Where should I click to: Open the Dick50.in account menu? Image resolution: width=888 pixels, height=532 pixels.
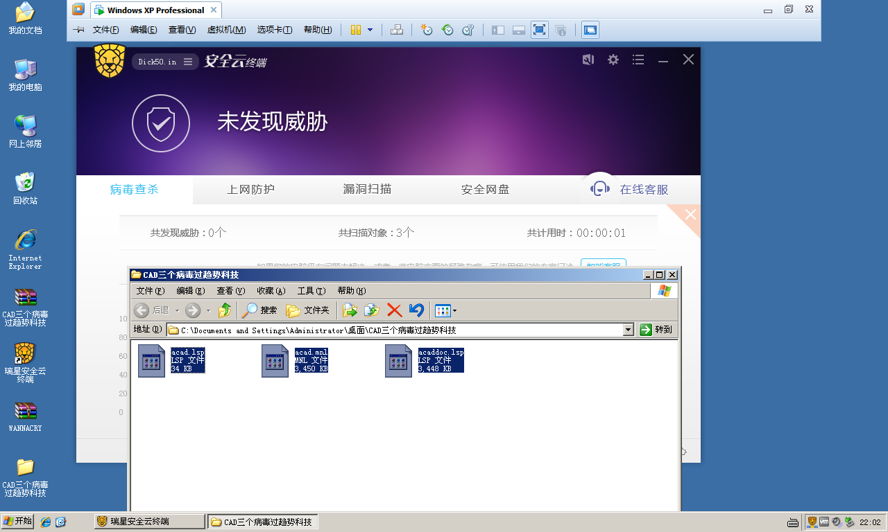pos(165,62)
